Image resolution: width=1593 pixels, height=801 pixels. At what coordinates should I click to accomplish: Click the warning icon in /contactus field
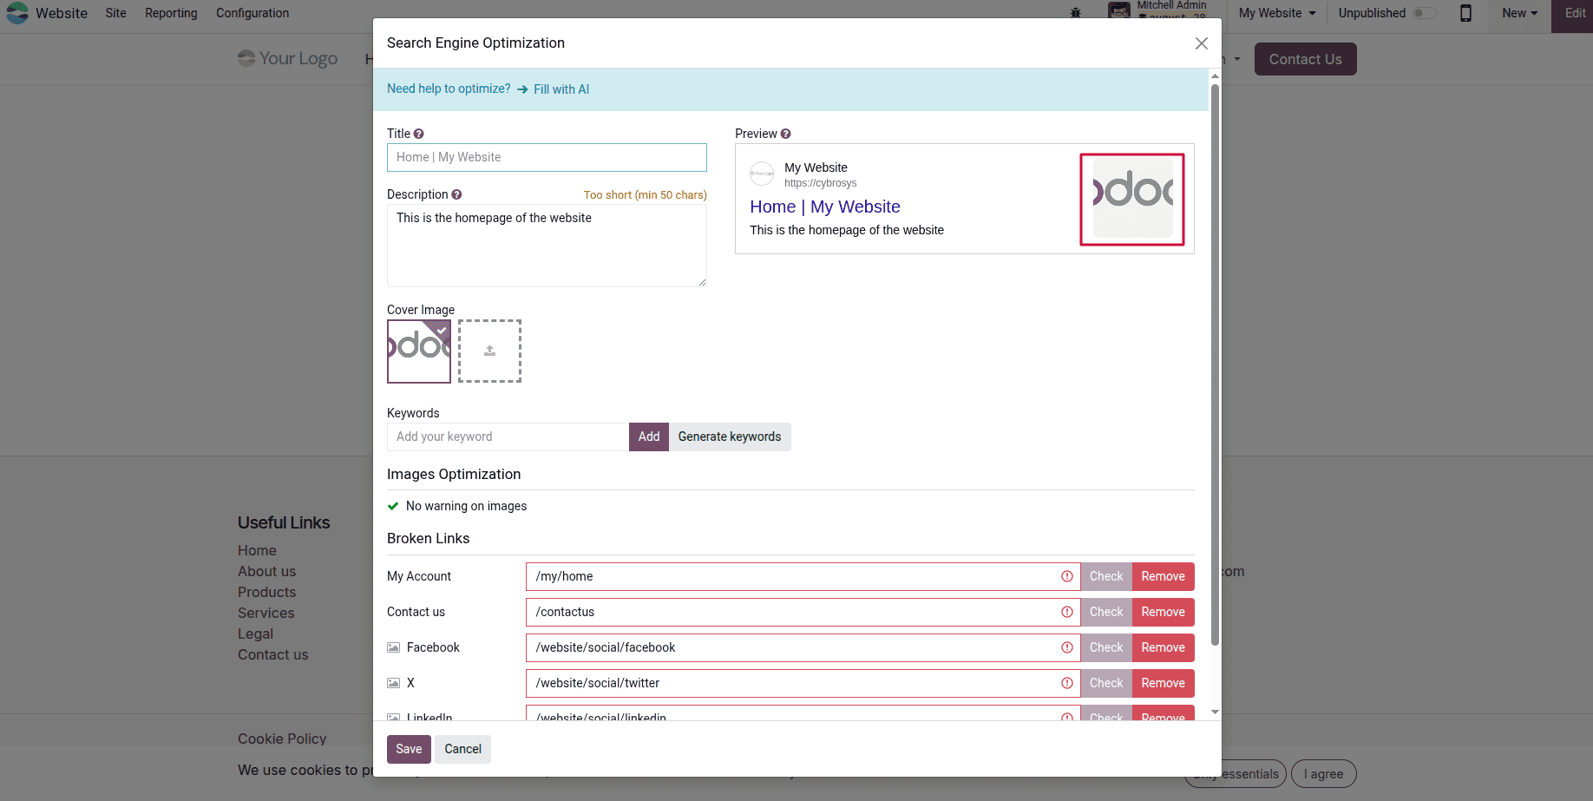click(1066, 612)
